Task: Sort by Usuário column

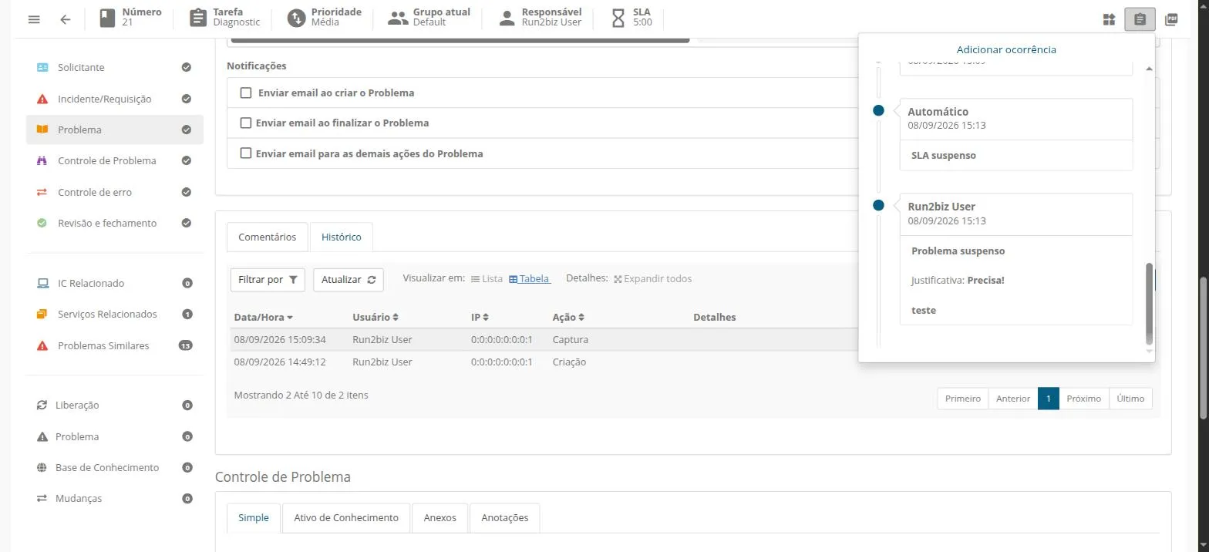Action: click(x=375, y=317)
